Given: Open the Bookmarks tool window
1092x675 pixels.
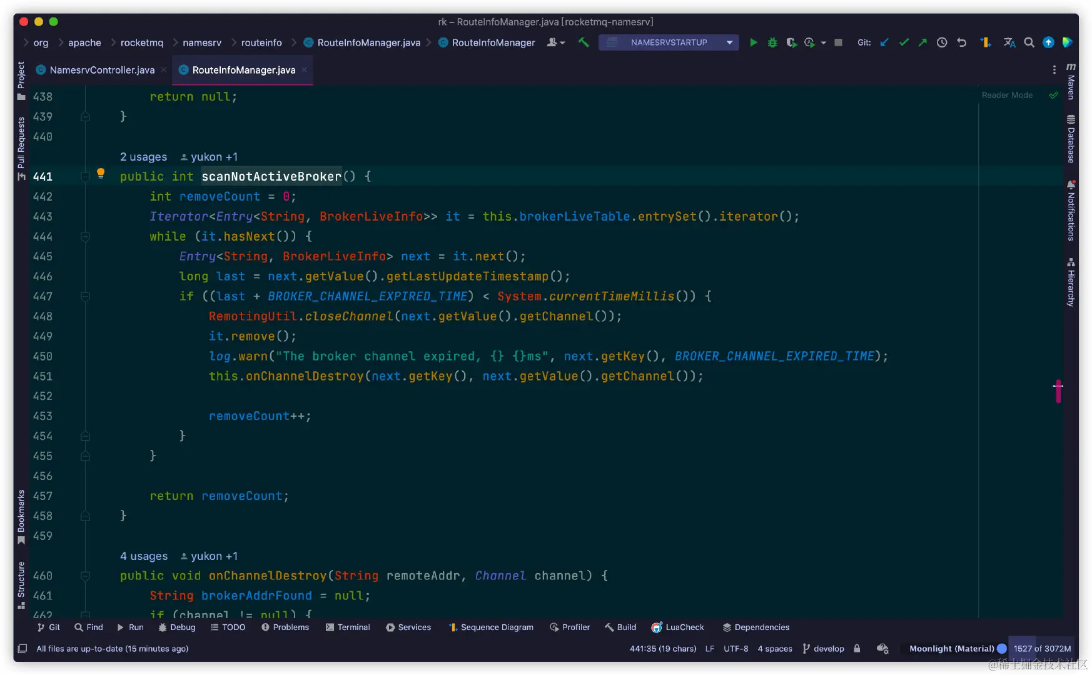Looking at the screenshot, I should pos(21,517).
